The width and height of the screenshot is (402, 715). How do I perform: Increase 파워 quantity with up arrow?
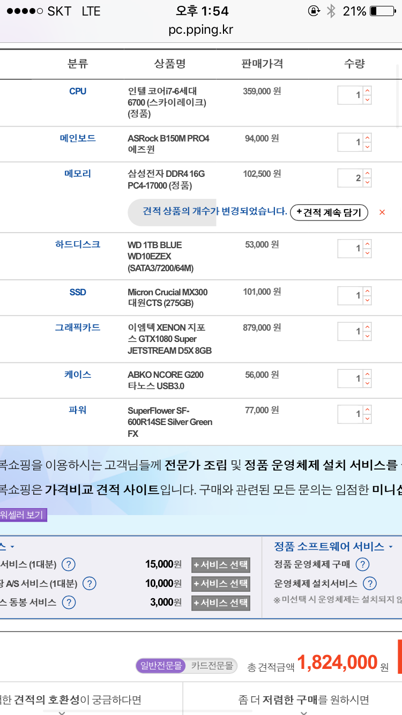[367, 409]
